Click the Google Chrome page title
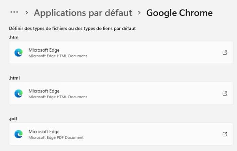 click(179, 13)
